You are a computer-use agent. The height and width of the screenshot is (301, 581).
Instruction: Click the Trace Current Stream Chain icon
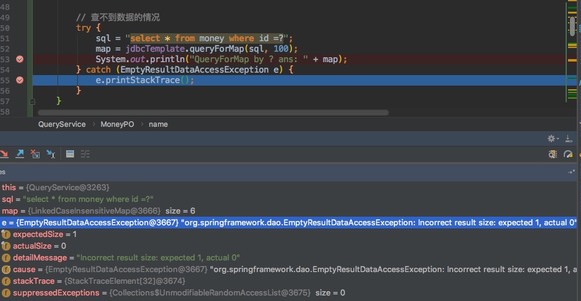85,154
